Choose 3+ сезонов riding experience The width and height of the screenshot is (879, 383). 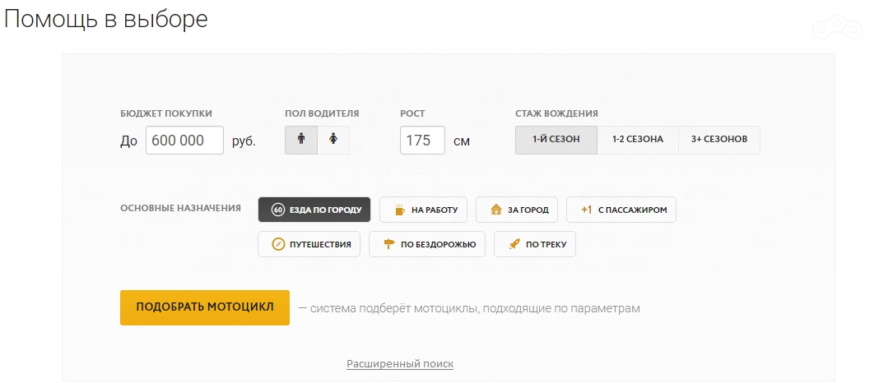[x=719, y=140]
